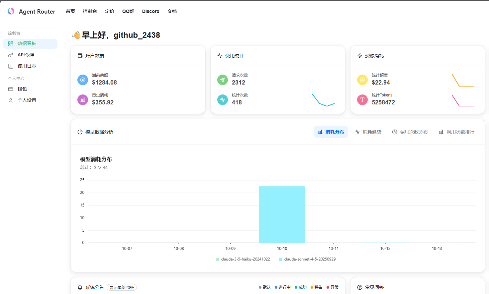Click the lightning icon in 资源消耗 header

(x=360, y=56)
